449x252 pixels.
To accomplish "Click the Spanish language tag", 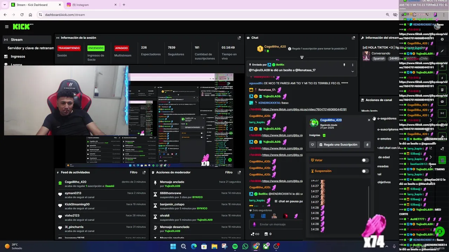I will (x=378, y=59).
